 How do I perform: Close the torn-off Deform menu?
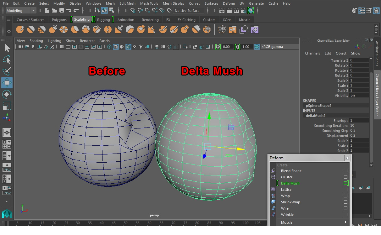(x=347, y=158)
